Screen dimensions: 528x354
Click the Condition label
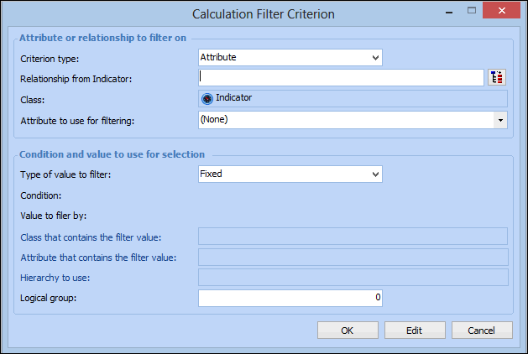pos(41,195)
